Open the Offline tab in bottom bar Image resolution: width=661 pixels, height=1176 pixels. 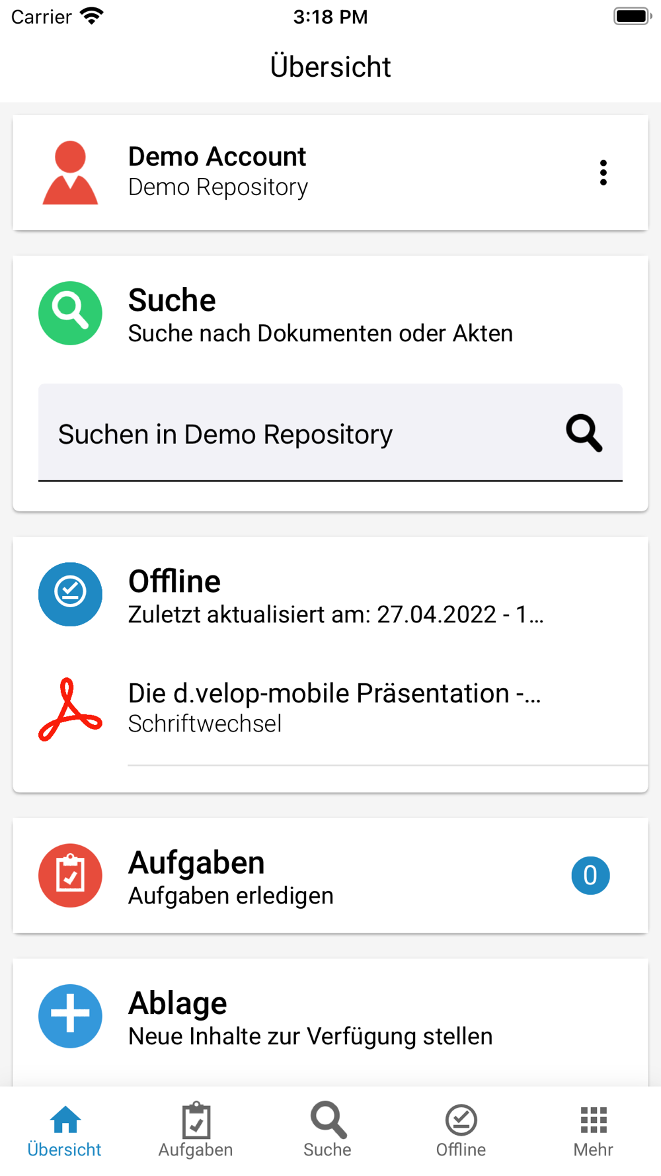(461, 1130)
